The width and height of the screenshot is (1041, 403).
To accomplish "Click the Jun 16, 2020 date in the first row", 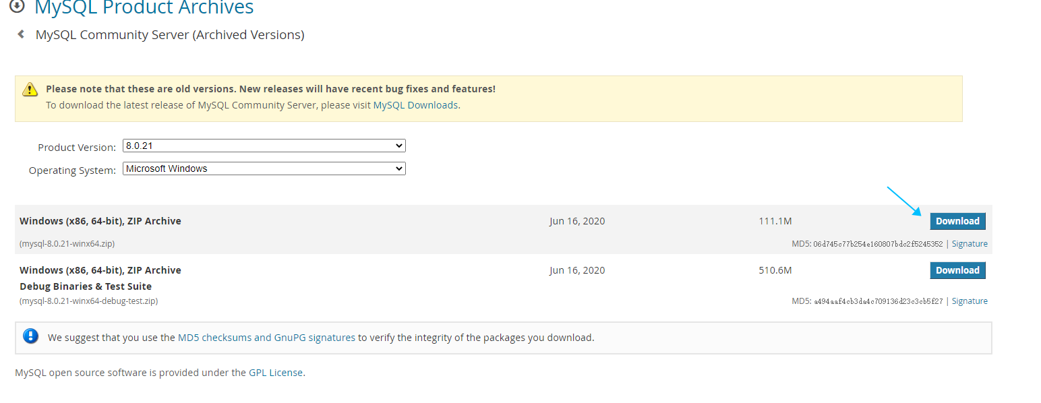I will coord(577,221).
